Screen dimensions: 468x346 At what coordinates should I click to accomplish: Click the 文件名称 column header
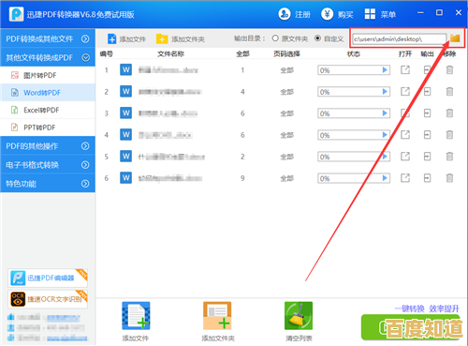click(x=170, y=54)
